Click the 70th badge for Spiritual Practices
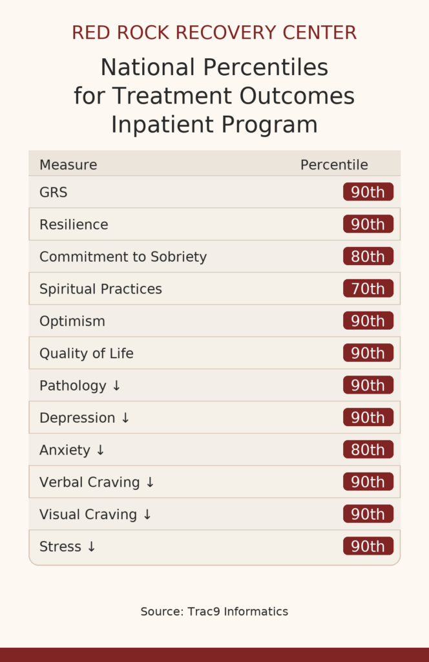Screen dimensions: 429x662 [x=368, y=289]
